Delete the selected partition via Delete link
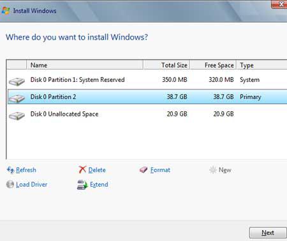The height and width of the screenshot is (241, 287). pos(97,170)
